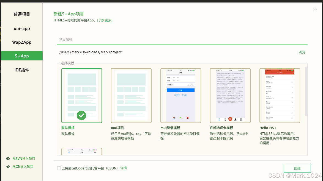
Task: Switch to the 普通项目 category
Action: tap(22, 14)
